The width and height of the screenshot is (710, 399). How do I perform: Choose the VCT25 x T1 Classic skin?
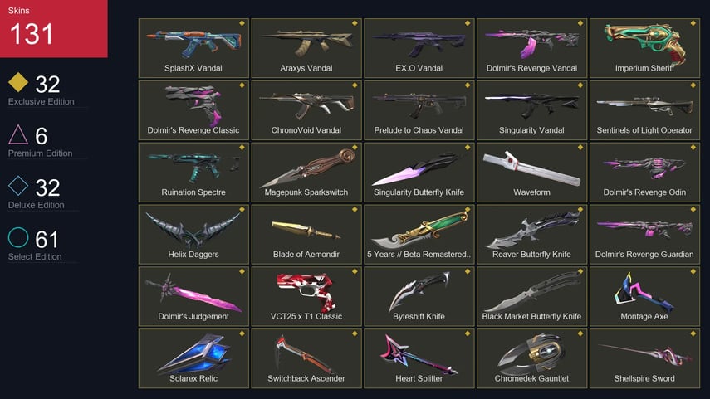306,296
